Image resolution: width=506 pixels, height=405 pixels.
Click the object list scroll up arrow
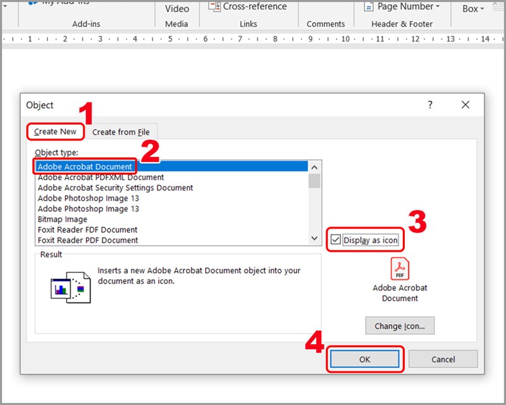coord(314,167)
